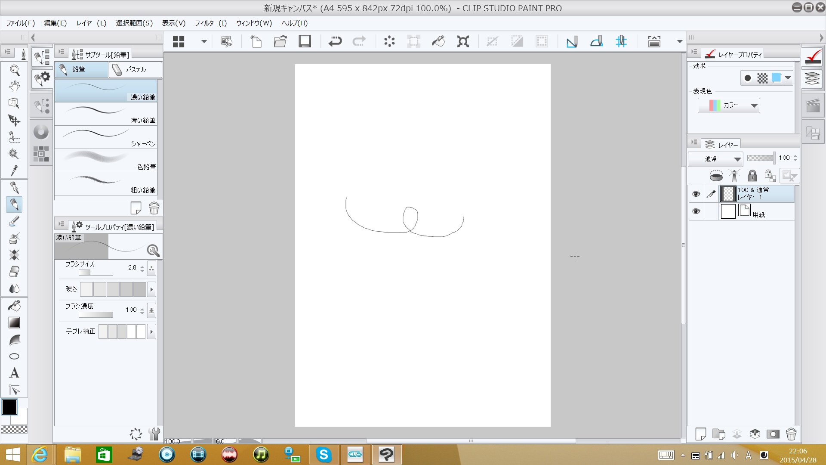Click the black foreground color swatch
826x465 pixels.
point(9,406)
